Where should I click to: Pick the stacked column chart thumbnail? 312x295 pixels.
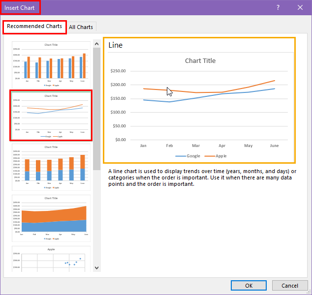click(x=51, y=167)
